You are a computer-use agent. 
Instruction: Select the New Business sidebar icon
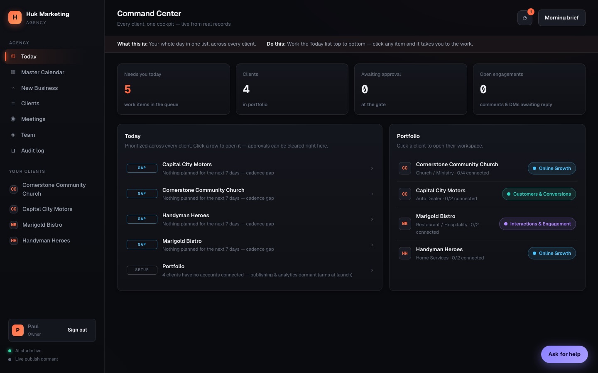point(13,88)
